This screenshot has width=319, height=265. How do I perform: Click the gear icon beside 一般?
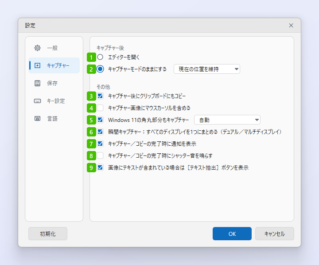coord(37,48)
